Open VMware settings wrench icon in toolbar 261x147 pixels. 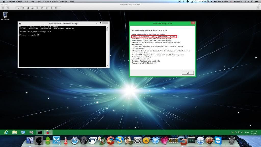pyautogui.click(x=18, y=8)
